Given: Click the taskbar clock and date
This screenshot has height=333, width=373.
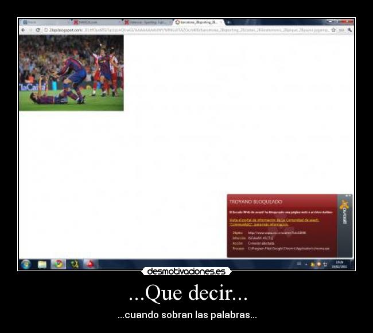Looking at the screenshot, I should 340,264.
